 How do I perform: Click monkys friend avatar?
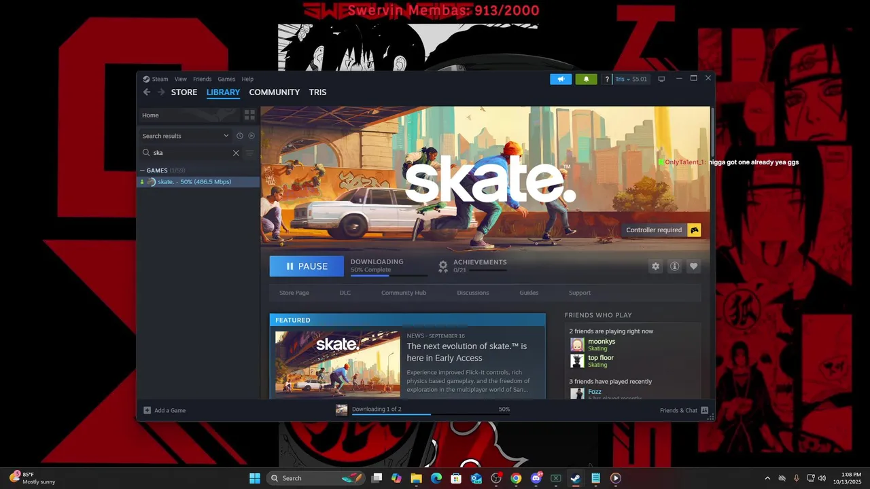point(577,345)
